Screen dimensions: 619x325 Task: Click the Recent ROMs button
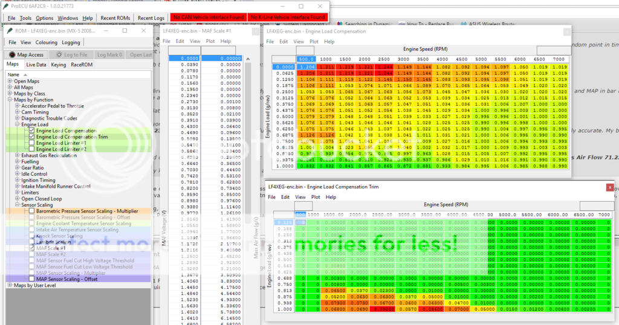(115, 18)
